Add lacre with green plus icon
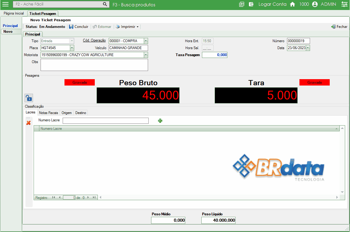Screen dimensions: 350x232 point(160,121)
